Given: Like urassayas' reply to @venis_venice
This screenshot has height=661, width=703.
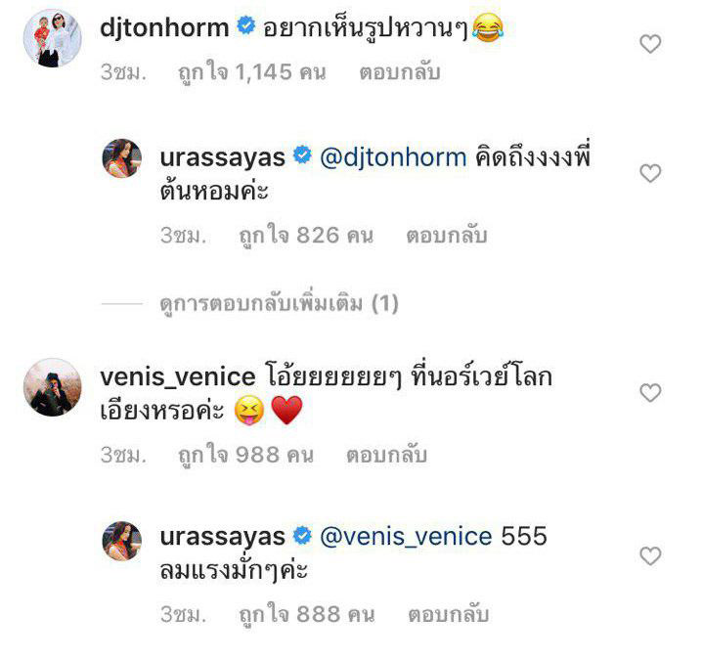Looking at the screenshot, I should pyautogui.click(x=650, y=556).
